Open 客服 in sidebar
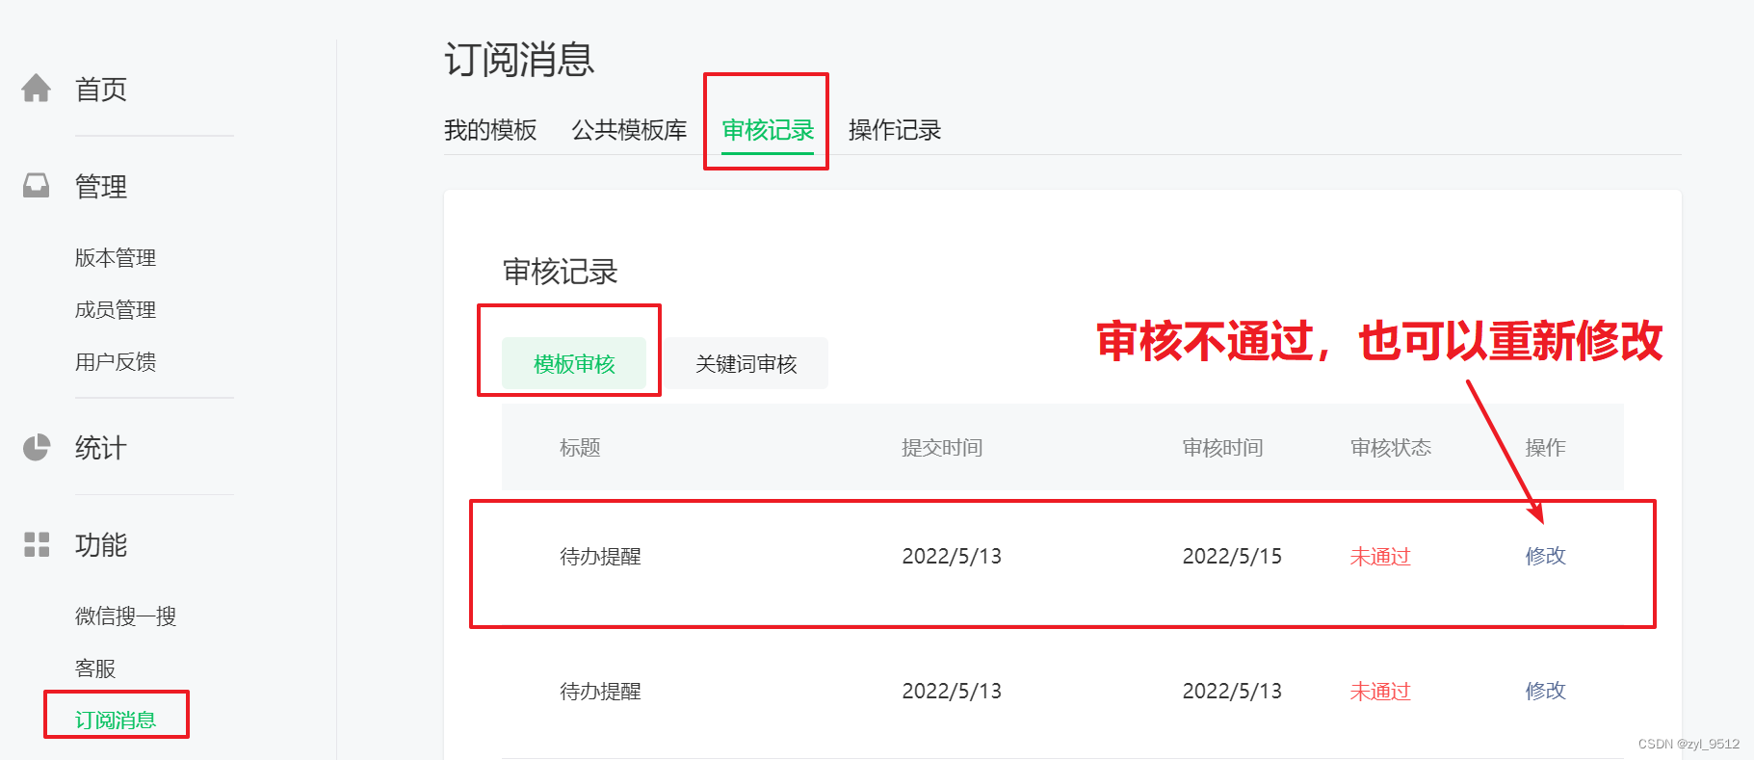 [x=95, y=668]
